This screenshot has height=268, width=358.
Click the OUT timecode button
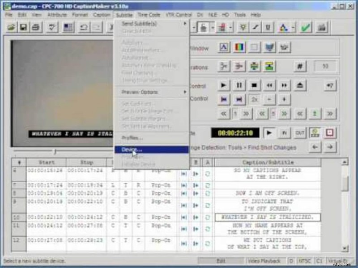pos(299,132)
